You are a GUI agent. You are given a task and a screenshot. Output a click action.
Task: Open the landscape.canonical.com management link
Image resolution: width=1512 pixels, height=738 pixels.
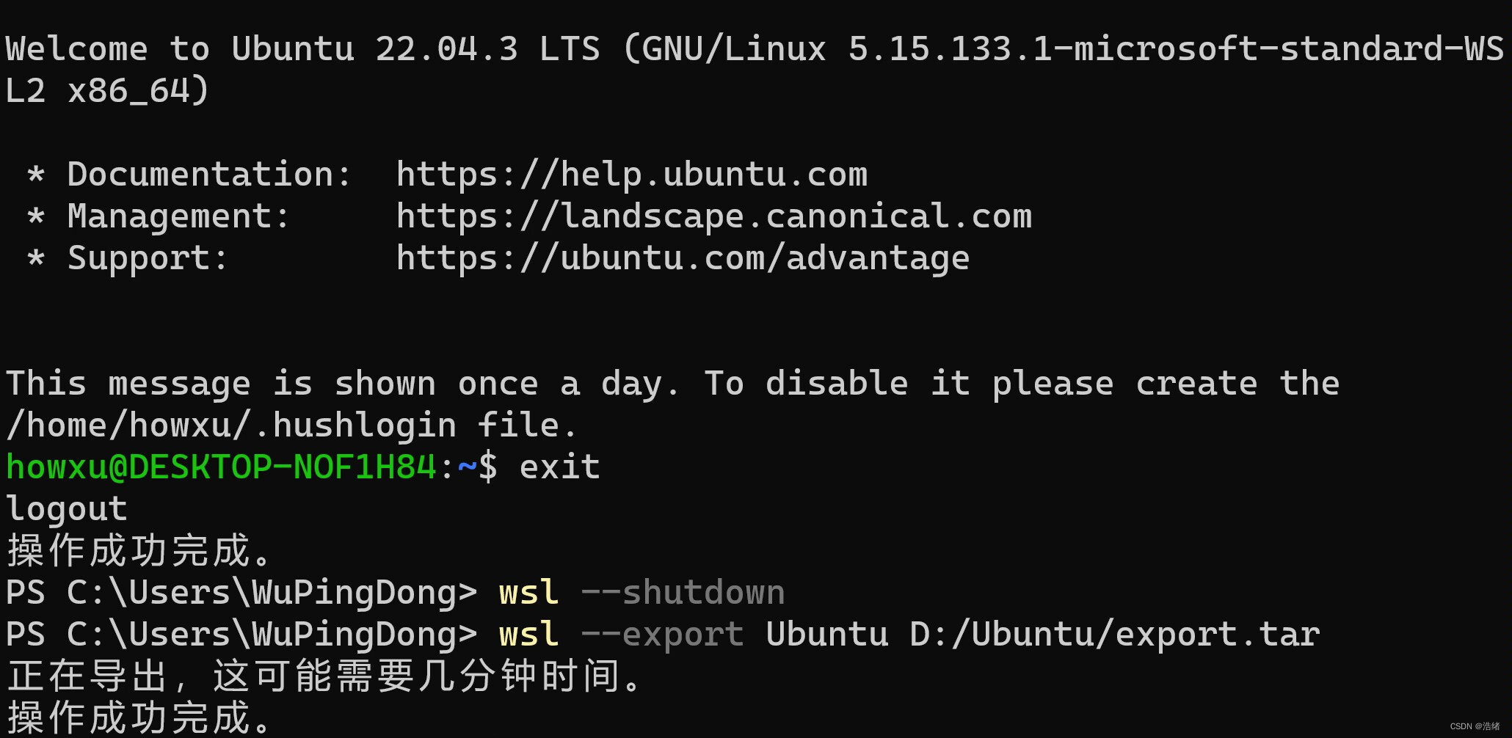[x=713, y=216]
